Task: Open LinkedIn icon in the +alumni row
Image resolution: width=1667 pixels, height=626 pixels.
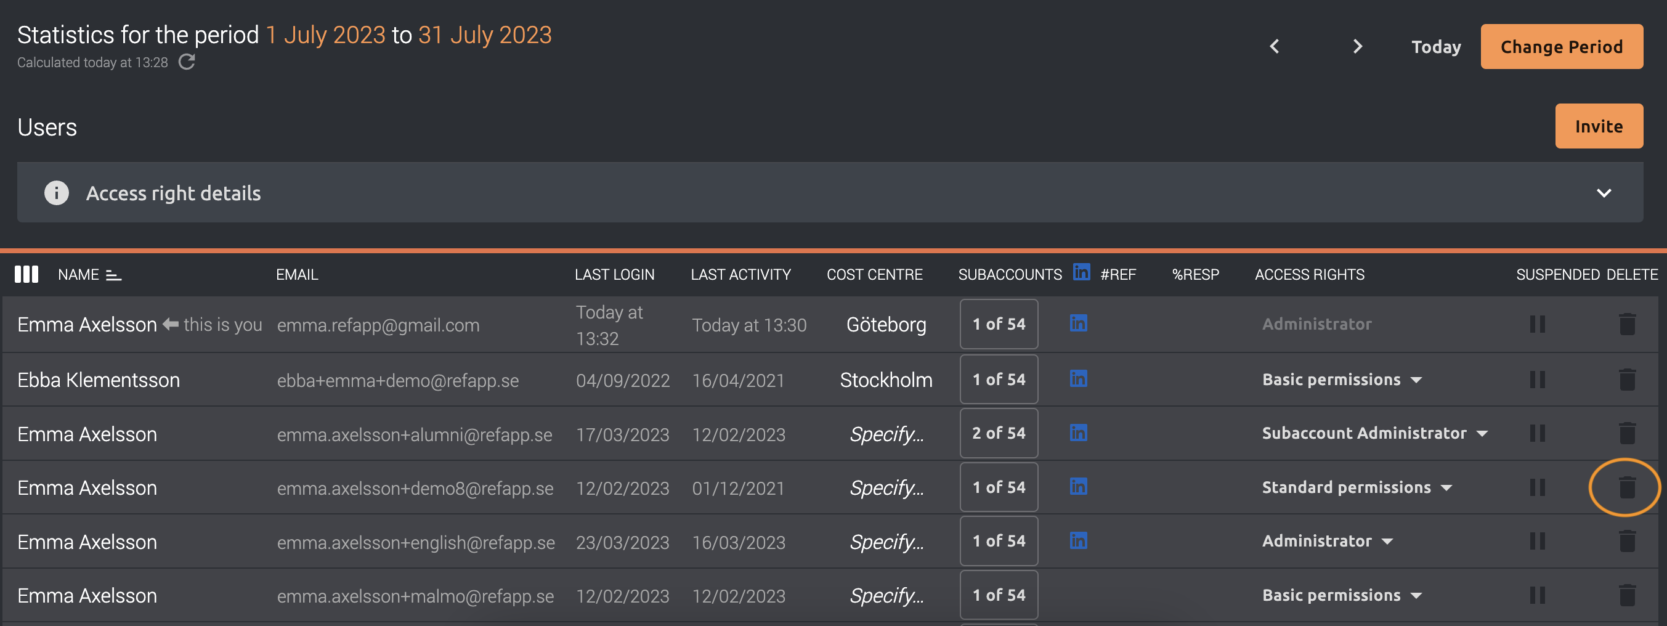Action: pos(1078,433)
